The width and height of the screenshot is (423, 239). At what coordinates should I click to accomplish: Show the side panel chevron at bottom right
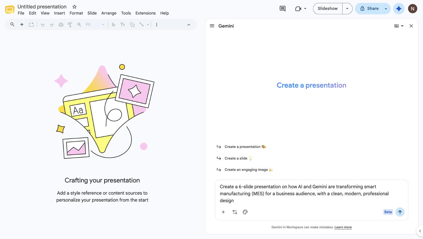click(x=420, y=231)
